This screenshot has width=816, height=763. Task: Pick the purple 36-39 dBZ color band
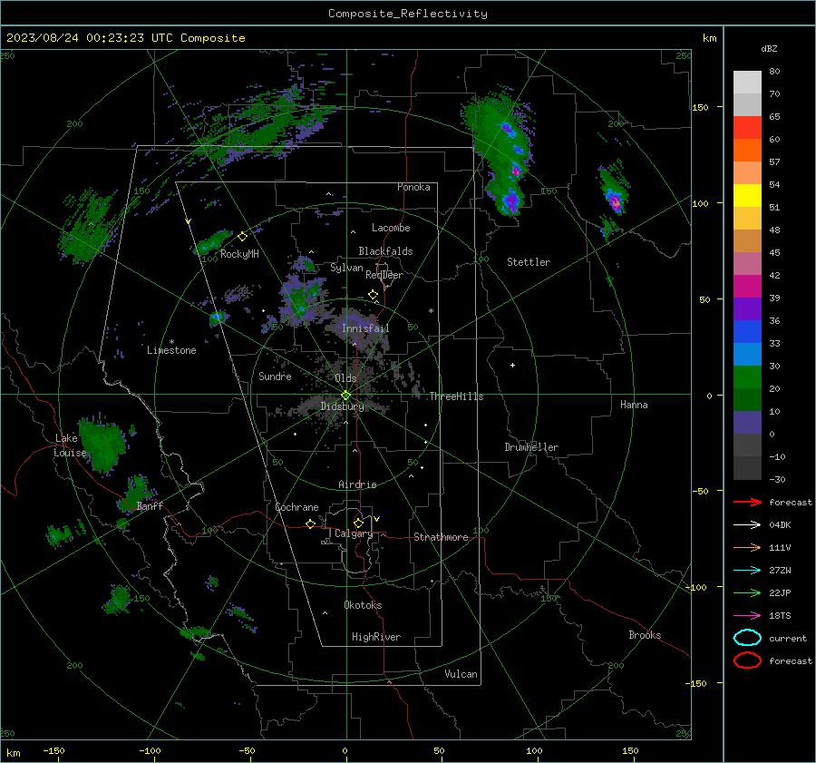747,309
